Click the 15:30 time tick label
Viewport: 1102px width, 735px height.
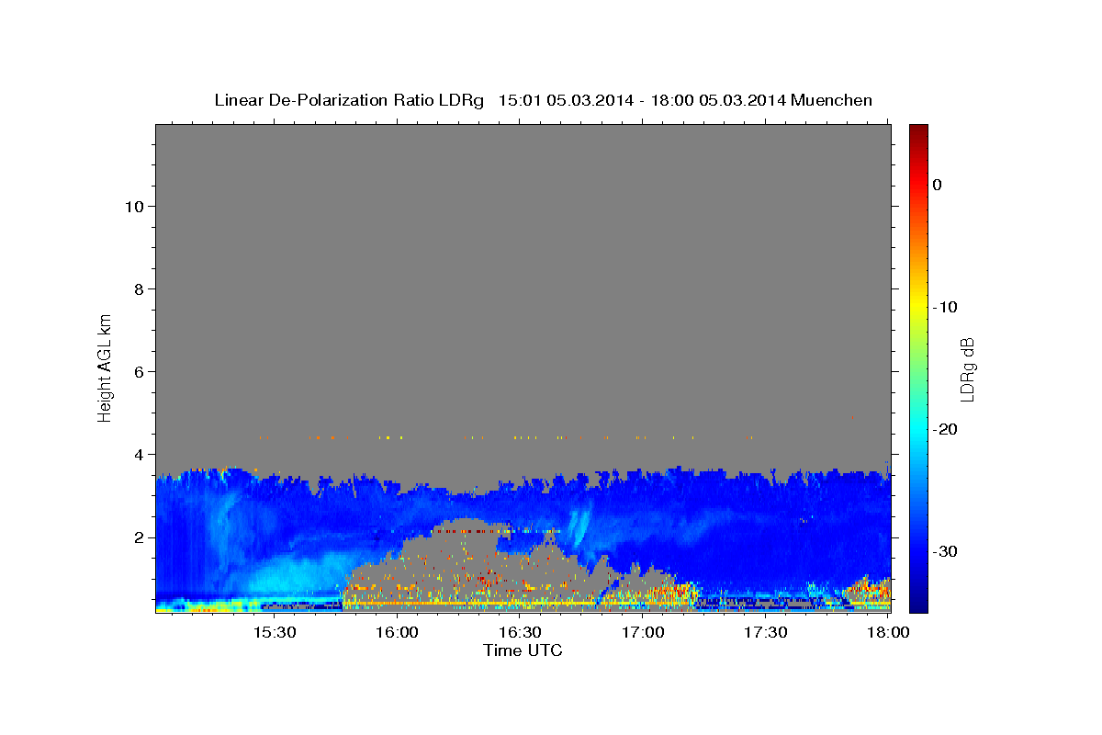273,633
